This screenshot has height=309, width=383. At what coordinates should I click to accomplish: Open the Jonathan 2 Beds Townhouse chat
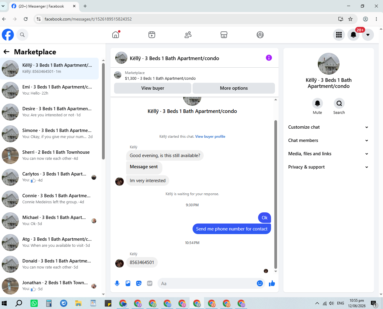pos(49,286)
